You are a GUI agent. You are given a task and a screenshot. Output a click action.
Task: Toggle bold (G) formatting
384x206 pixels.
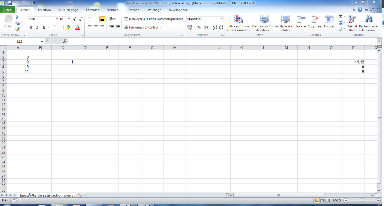point(31,27)
